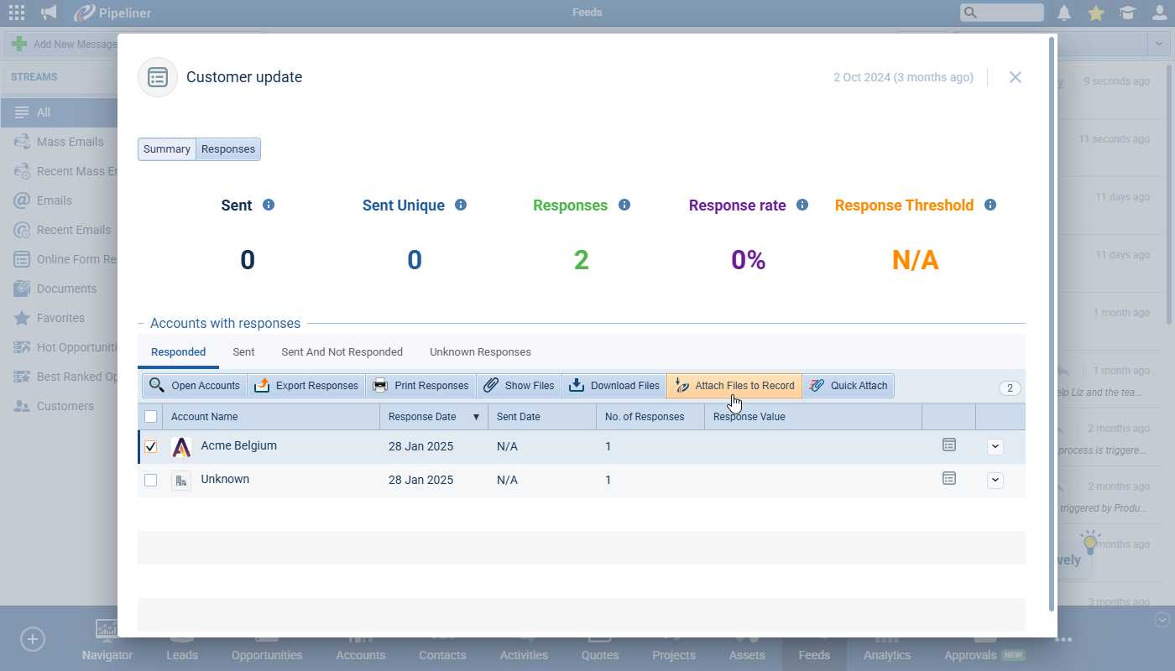Viewport: 1175px width, 671px height.
Task: Toggle the select-all checkbox in table header
Action: coord(151,416)
